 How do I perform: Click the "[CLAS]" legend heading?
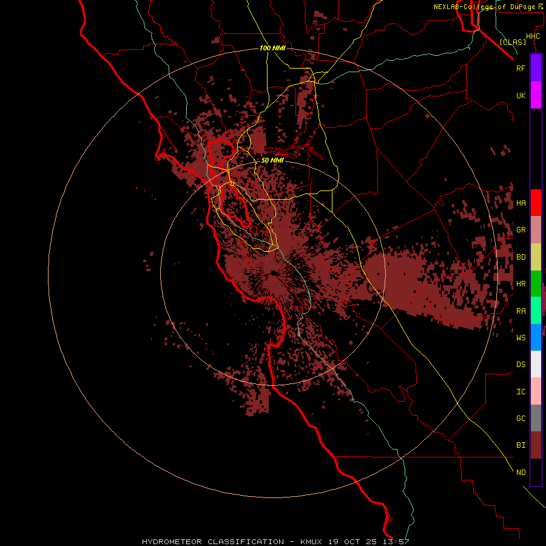point(513,42)
